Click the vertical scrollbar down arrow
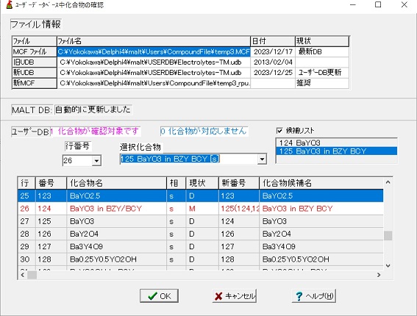The image size is (417, 316). pos(388,265)
